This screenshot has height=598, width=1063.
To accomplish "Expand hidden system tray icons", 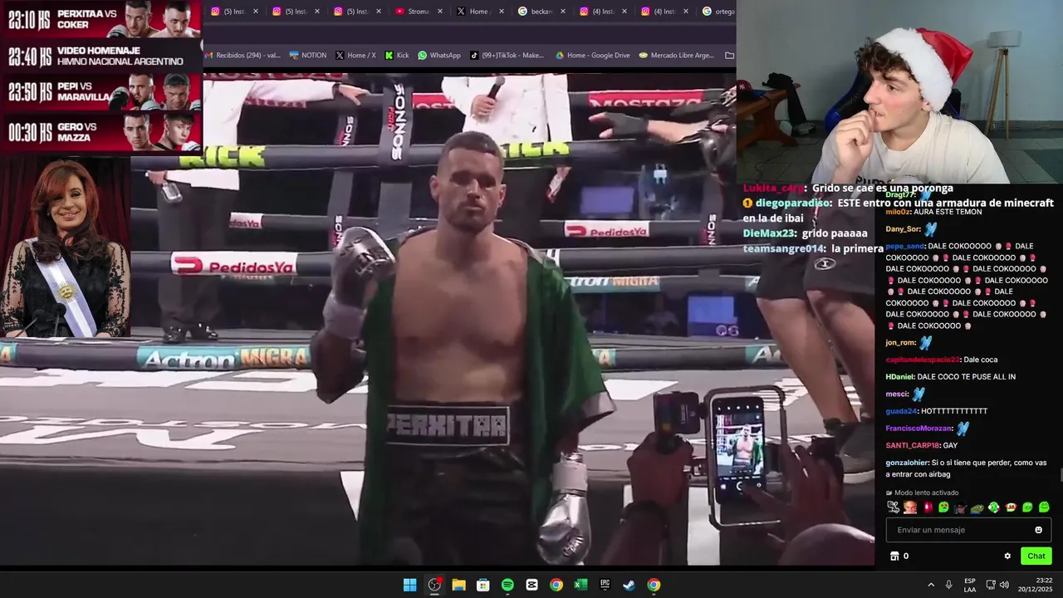I will 931,585.
